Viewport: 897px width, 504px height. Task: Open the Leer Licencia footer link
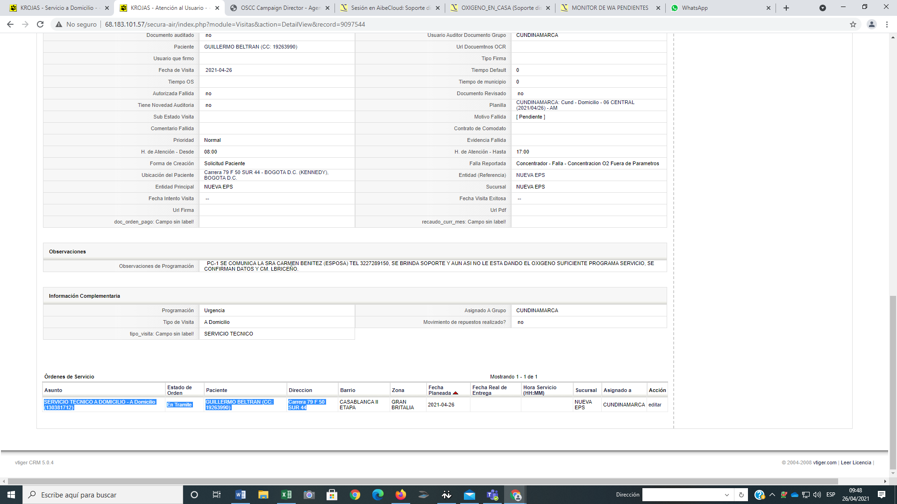click(x=856, y=462)
